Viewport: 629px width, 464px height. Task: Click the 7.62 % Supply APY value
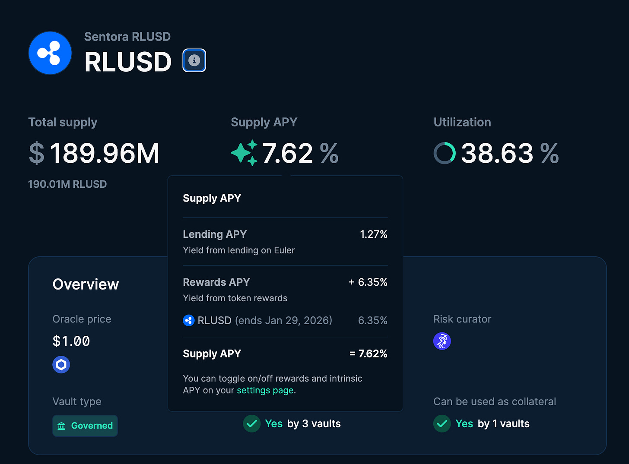tap(300, 153)
